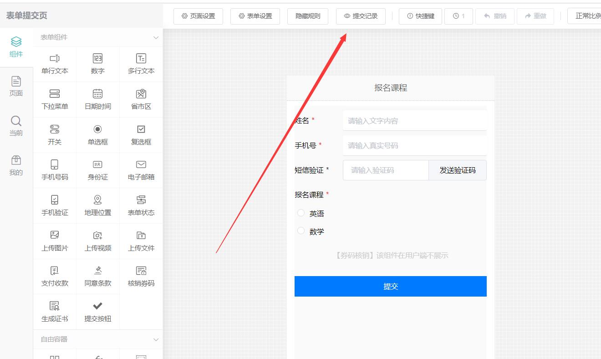Screen dimensions: 601x359
Task: Open 提交记录 in the toolbar
Action: (361, 16)
